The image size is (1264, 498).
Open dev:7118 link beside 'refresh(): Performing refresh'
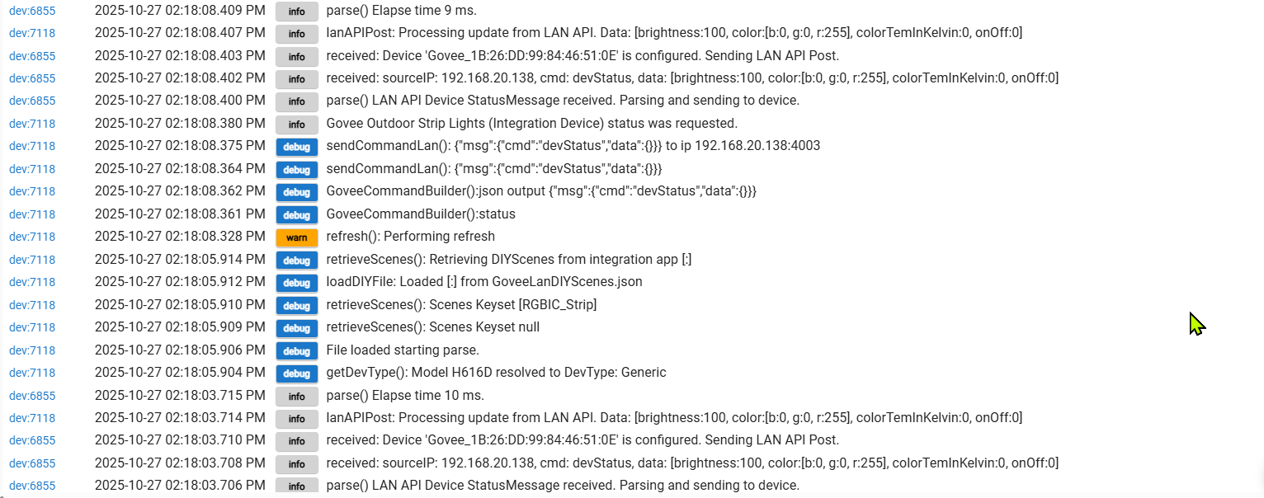point(32,237)
